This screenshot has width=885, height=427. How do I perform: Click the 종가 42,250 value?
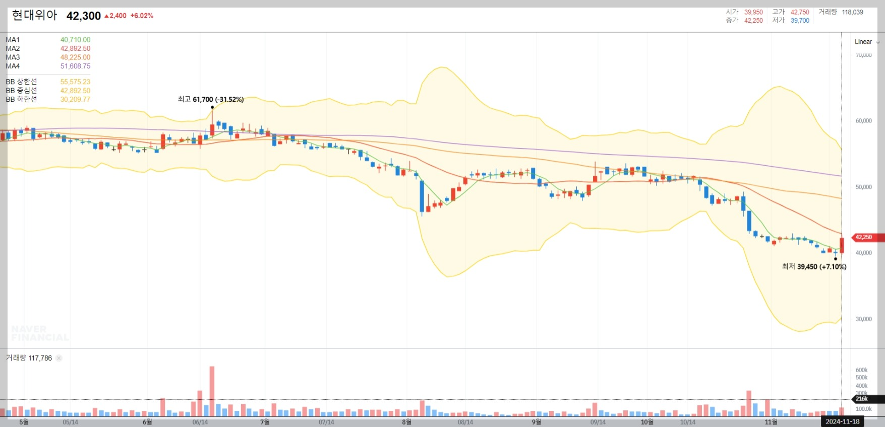click(x=753, y=21)
